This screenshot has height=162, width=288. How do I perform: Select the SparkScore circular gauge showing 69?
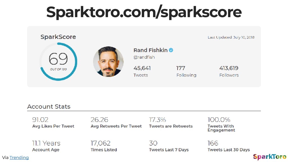coord(58,62)
